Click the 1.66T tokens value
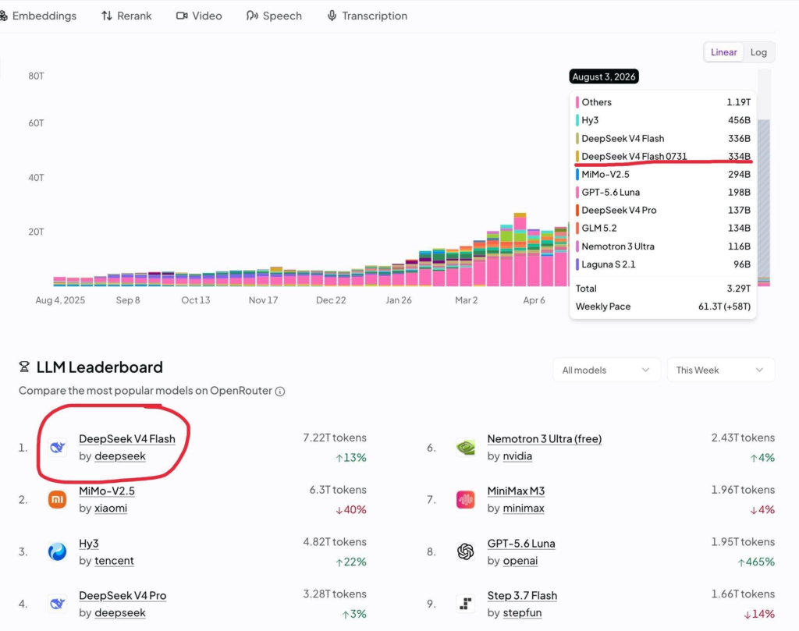 (743, 594)
